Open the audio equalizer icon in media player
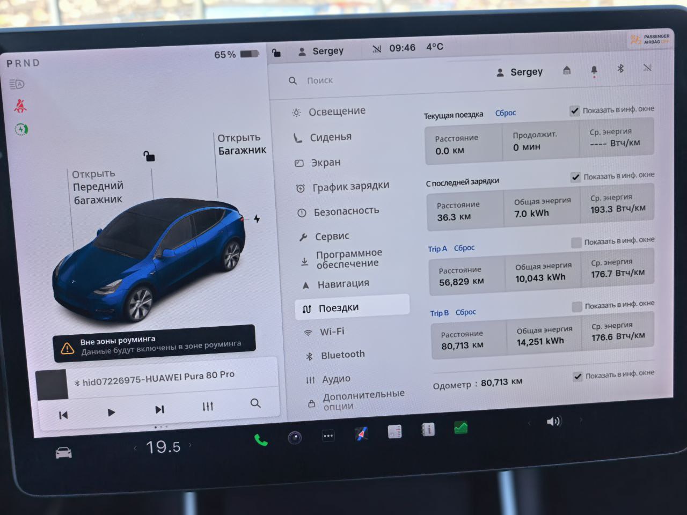The height and width of the screenshot is (515, 687). [208, 407]
